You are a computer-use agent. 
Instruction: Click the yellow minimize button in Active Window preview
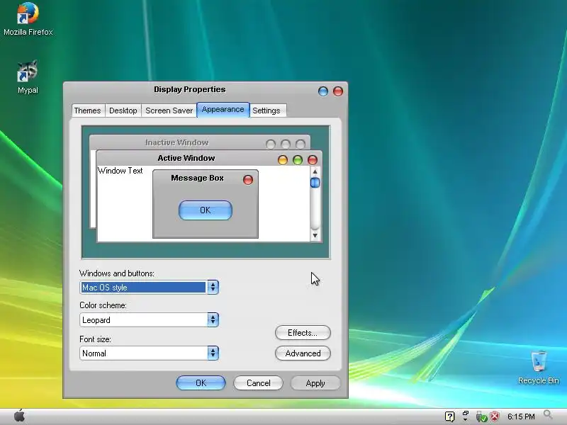click(283, 160)
